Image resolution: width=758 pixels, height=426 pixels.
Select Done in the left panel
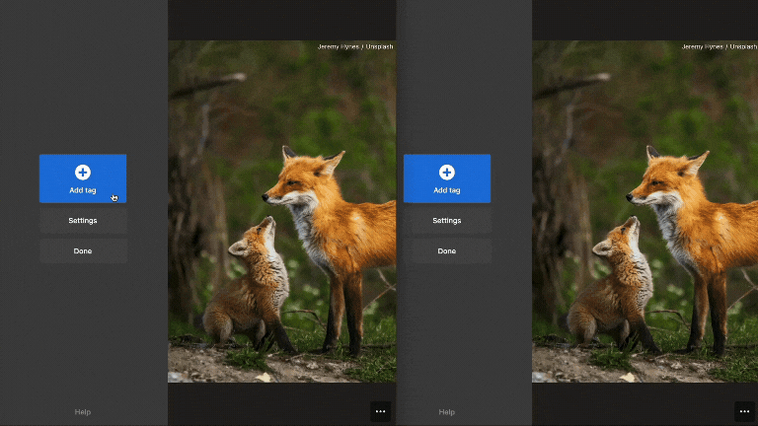83,251
